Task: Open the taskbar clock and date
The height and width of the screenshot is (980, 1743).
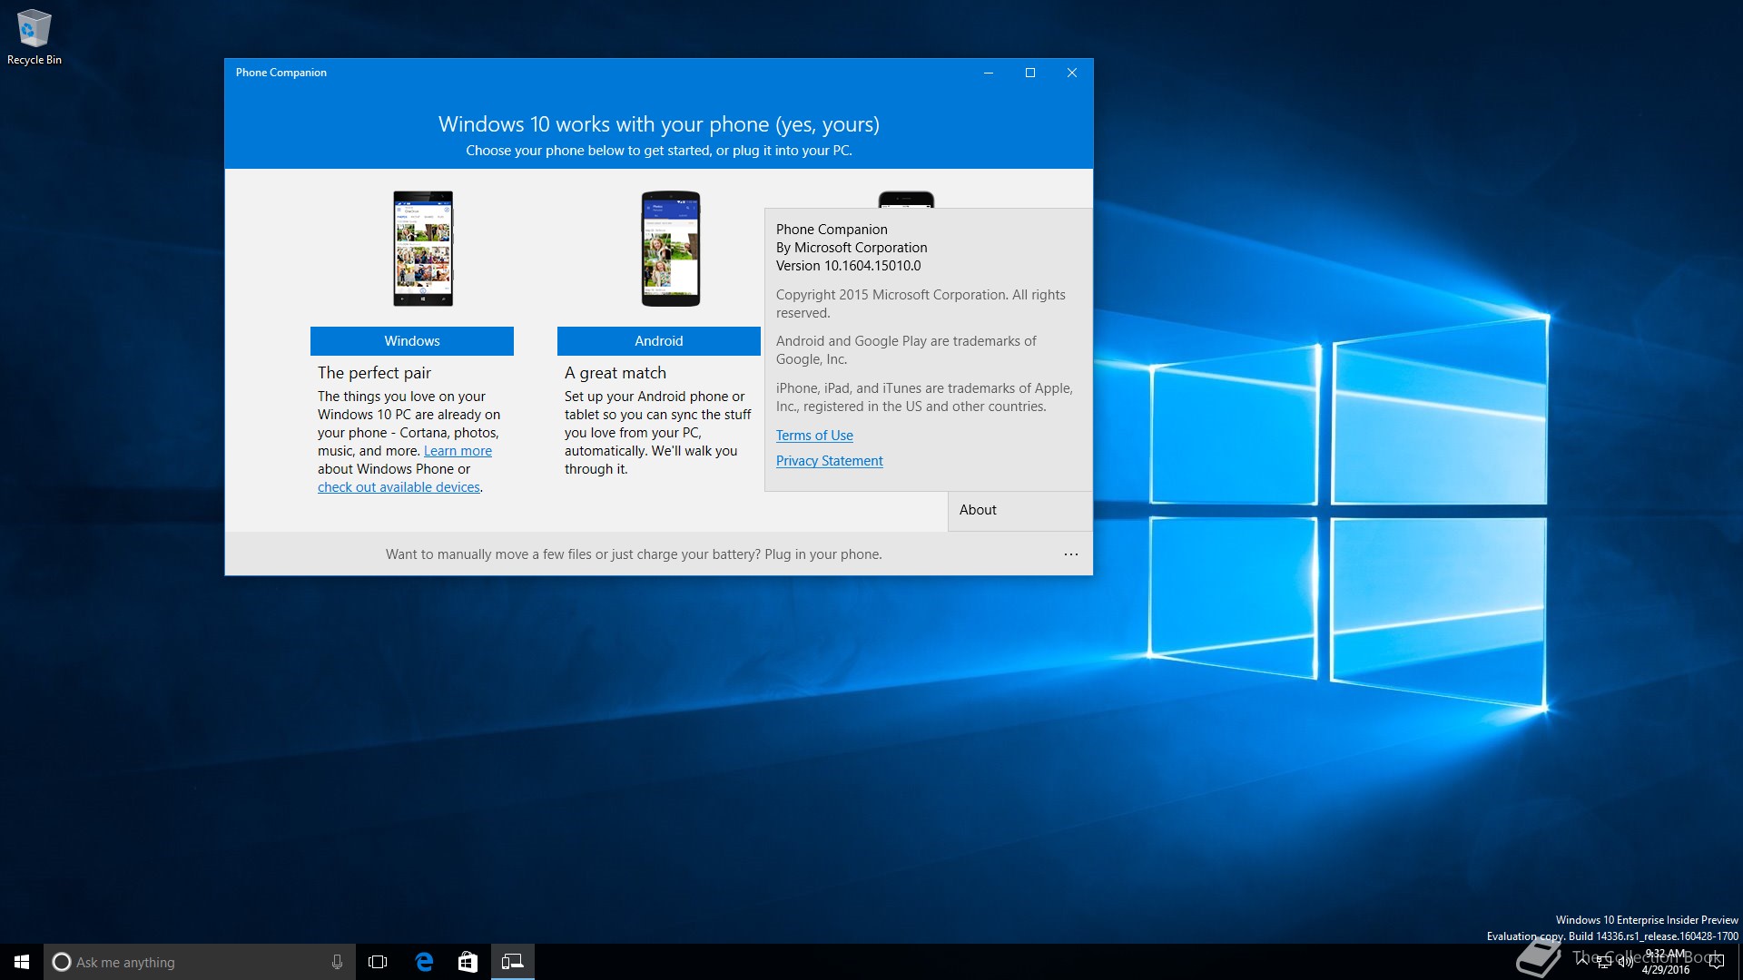Action: point(1666,962)
